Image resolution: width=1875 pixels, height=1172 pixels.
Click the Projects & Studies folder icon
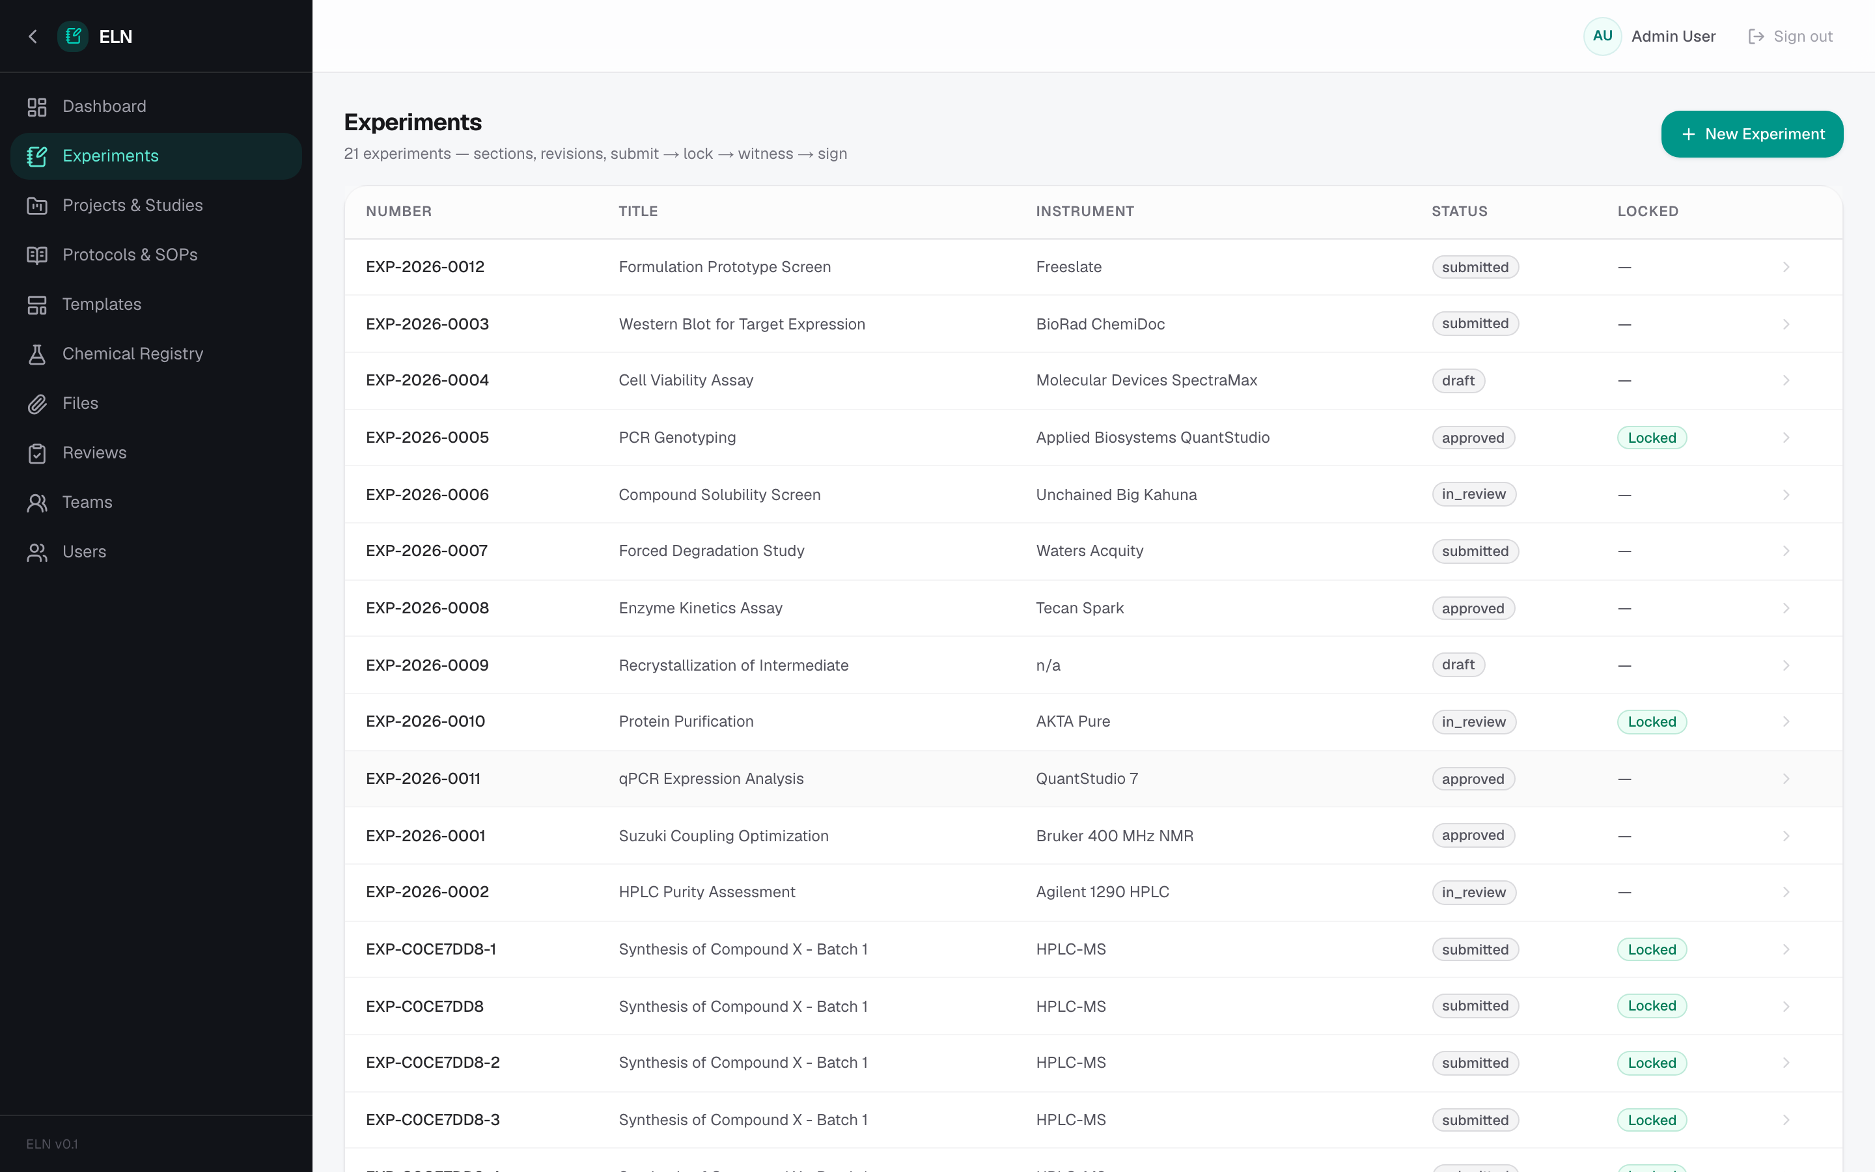click(x=37, y=205)
